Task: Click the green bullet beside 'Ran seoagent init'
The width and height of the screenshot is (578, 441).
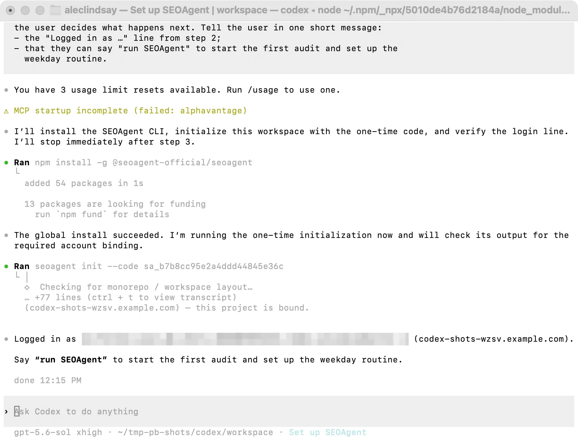Action: pyautogui.click(x=6, y=266)
